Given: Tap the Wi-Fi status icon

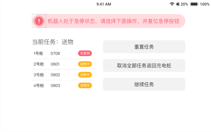Looking at the screenshot, I should coord(172,4).
